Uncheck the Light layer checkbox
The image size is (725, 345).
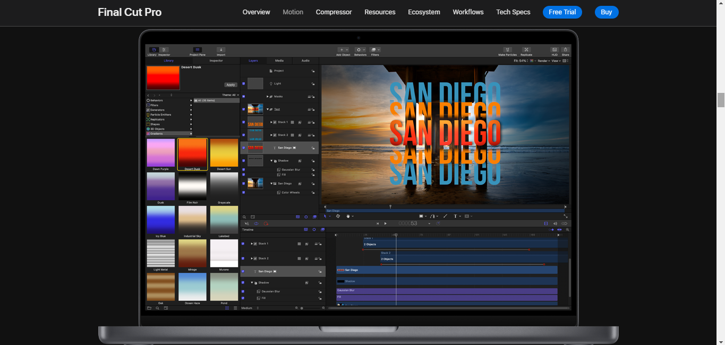pyautogui.click(x=244, y=84)
